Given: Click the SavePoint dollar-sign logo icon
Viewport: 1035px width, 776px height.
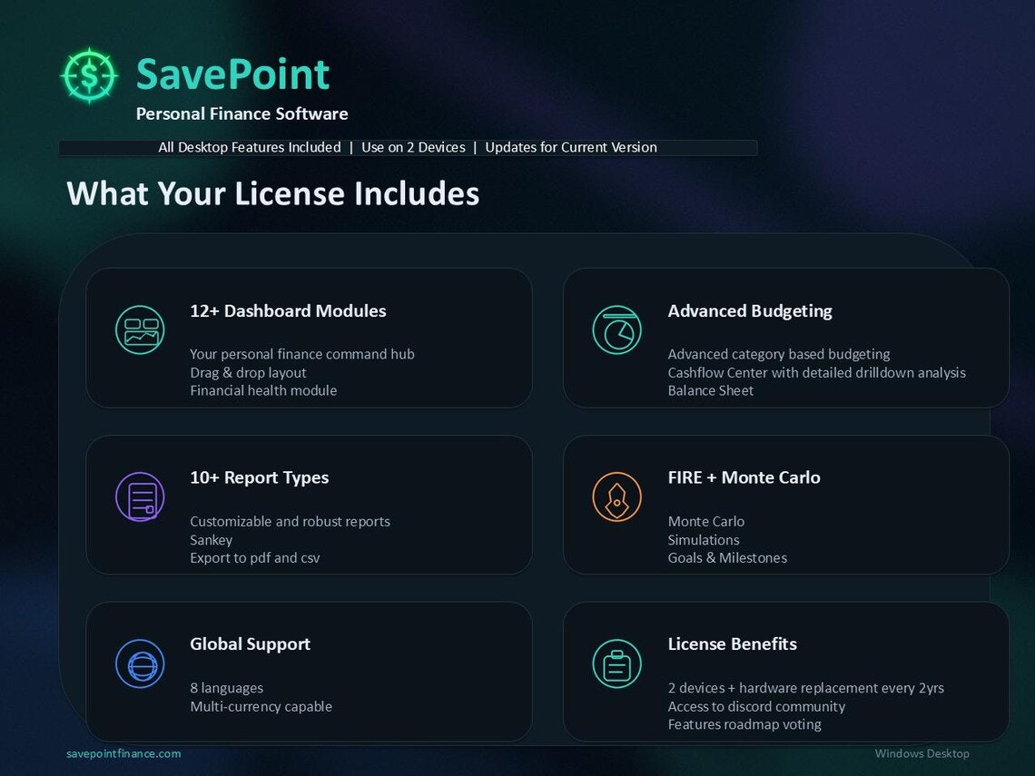Looking at the screenshot, I should point(88,75).
